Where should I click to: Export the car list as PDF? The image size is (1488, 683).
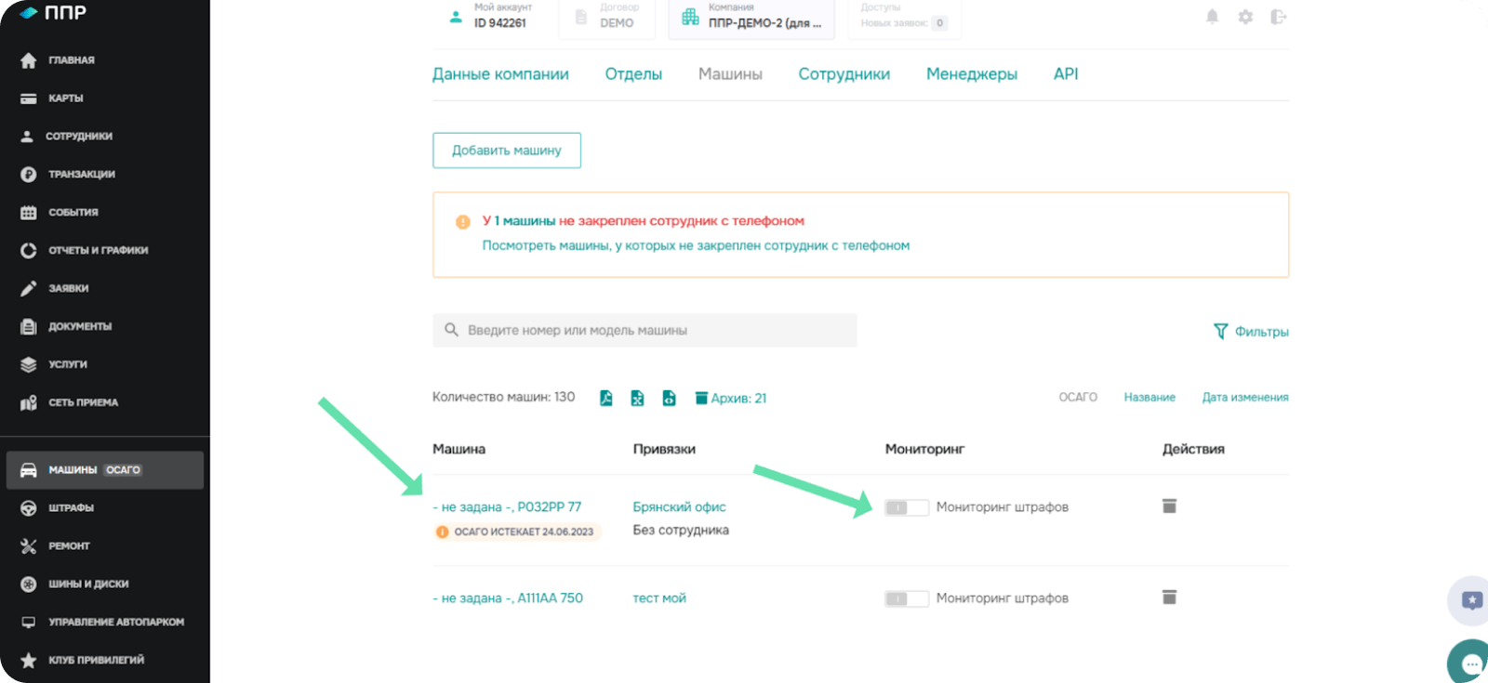(606, 398)
